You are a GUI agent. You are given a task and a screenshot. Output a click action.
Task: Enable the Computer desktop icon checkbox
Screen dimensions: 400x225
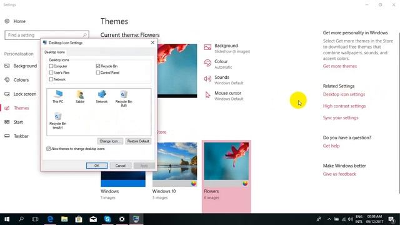pyautogui.click(x=51, y=66)
